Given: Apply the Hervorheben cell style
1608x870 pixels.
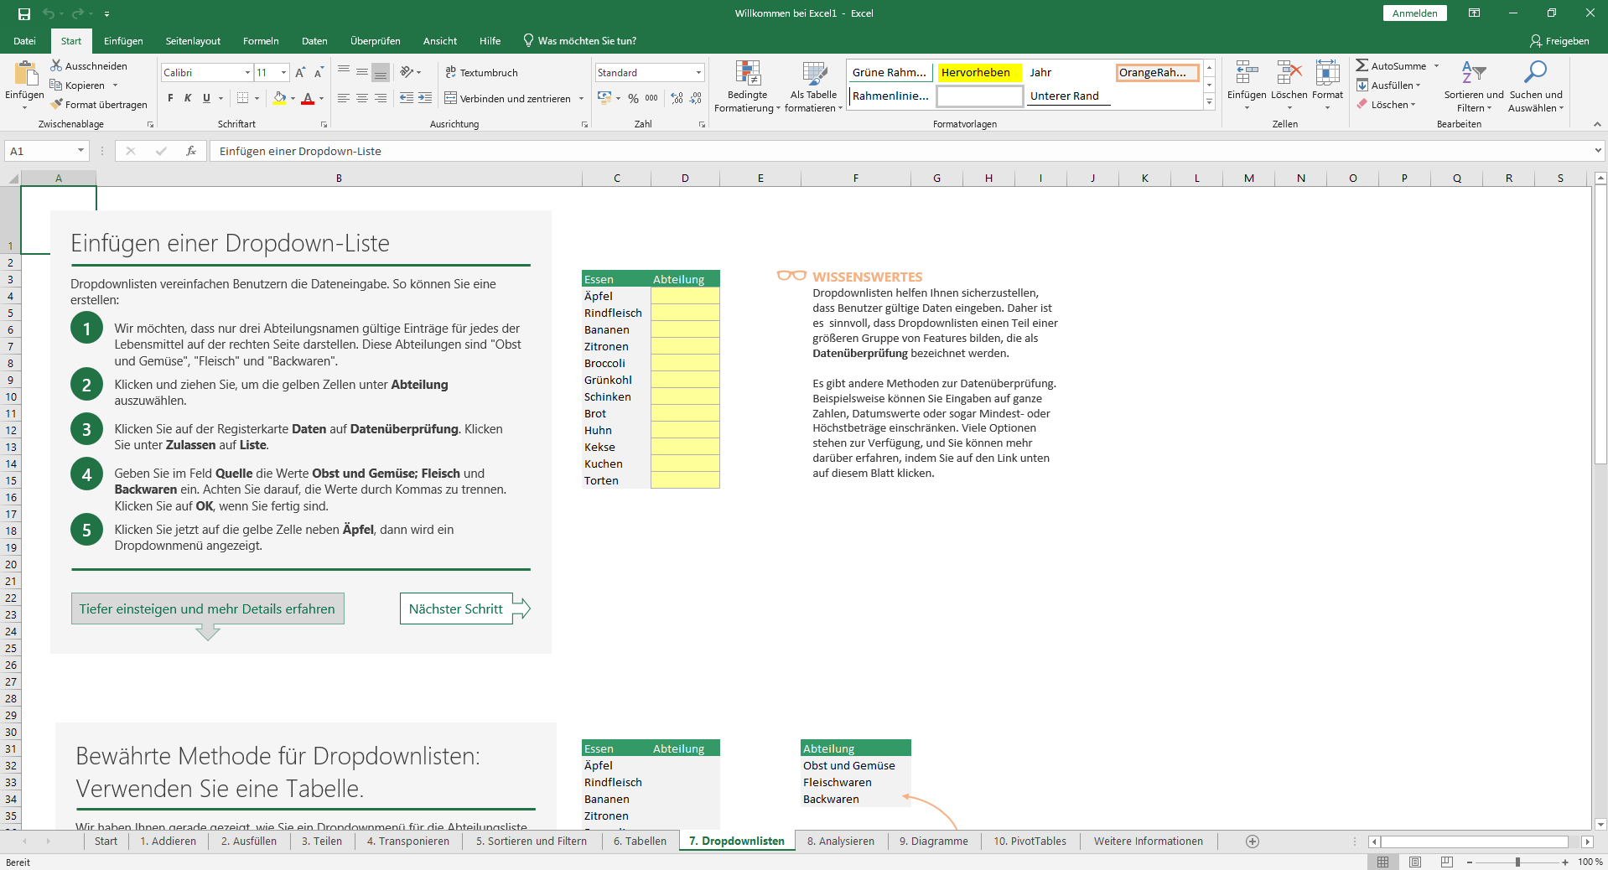Looking at the screenshot, I should pos(978,72).
